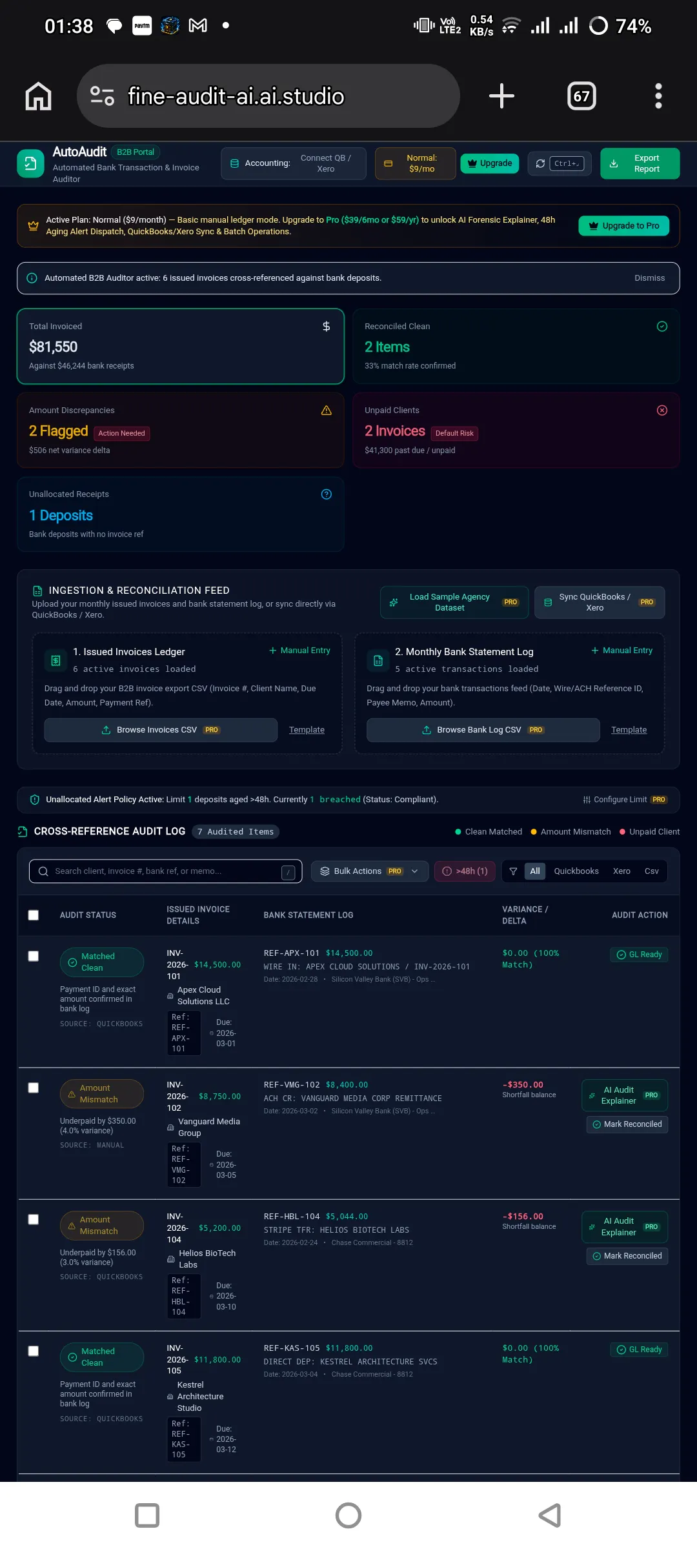Click the warning triangle on Amount Discrepancies card
Image resolution: width=697 pixels, height=1549 pixels.
coord(327,410)
